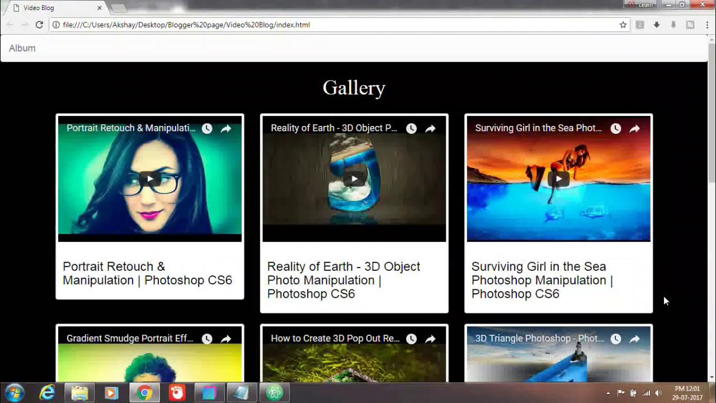Open 'Gradient Smudge Portrait Eff...' title link

[130, 339]
